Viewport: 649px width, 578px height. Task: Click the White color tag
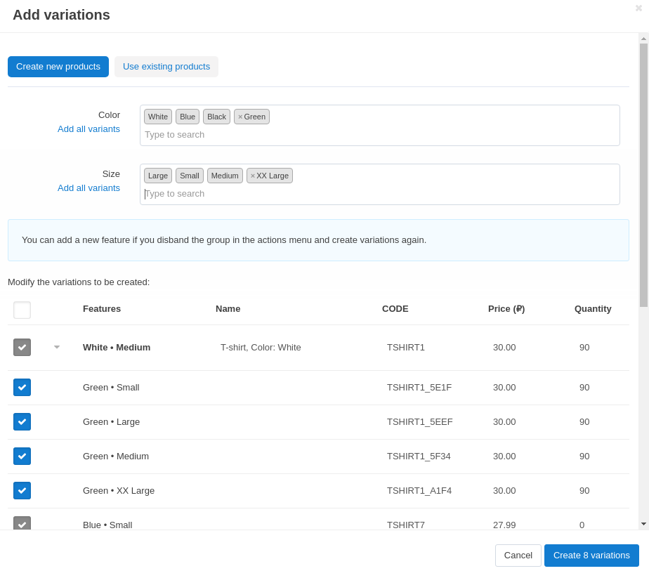(x=158, y=117)
